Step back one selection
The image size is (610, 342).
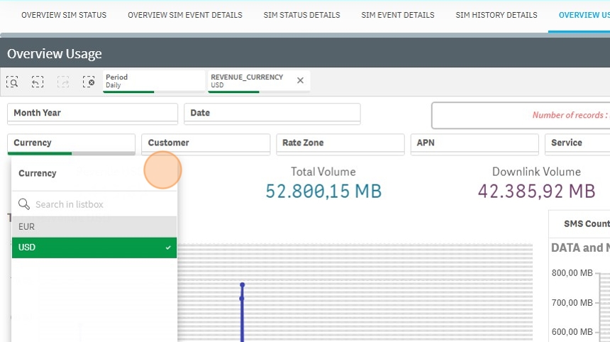pyautogui.click(x=38, y=82)
